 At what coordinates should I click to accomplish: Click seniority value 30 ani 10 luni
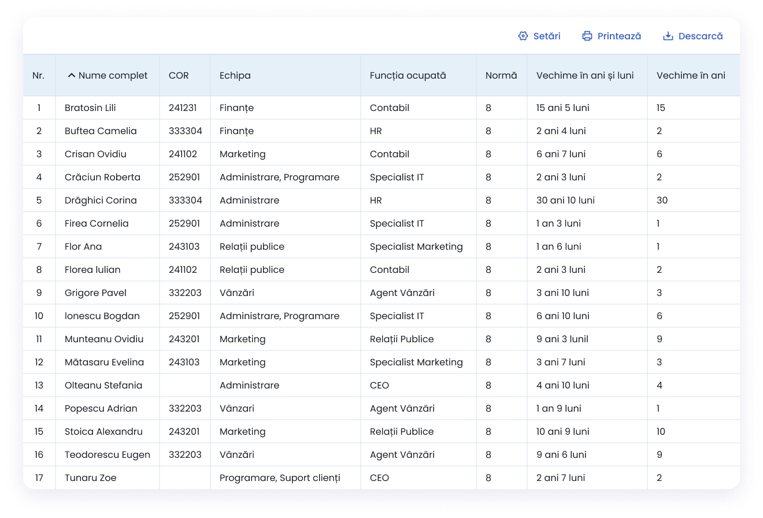tap(565, 200)
